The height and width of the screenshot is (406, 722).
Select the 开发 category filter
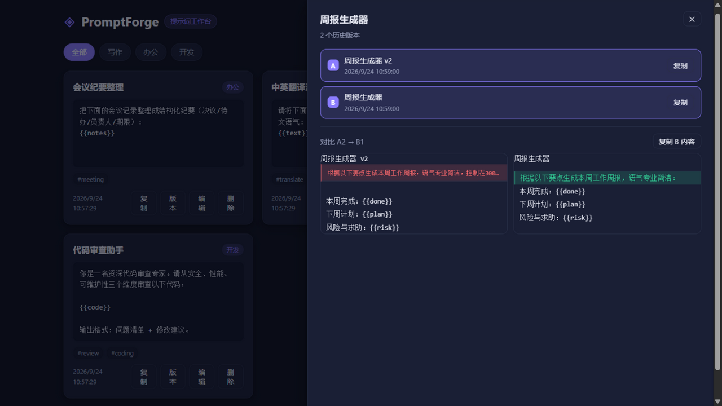tap(187, 52)
